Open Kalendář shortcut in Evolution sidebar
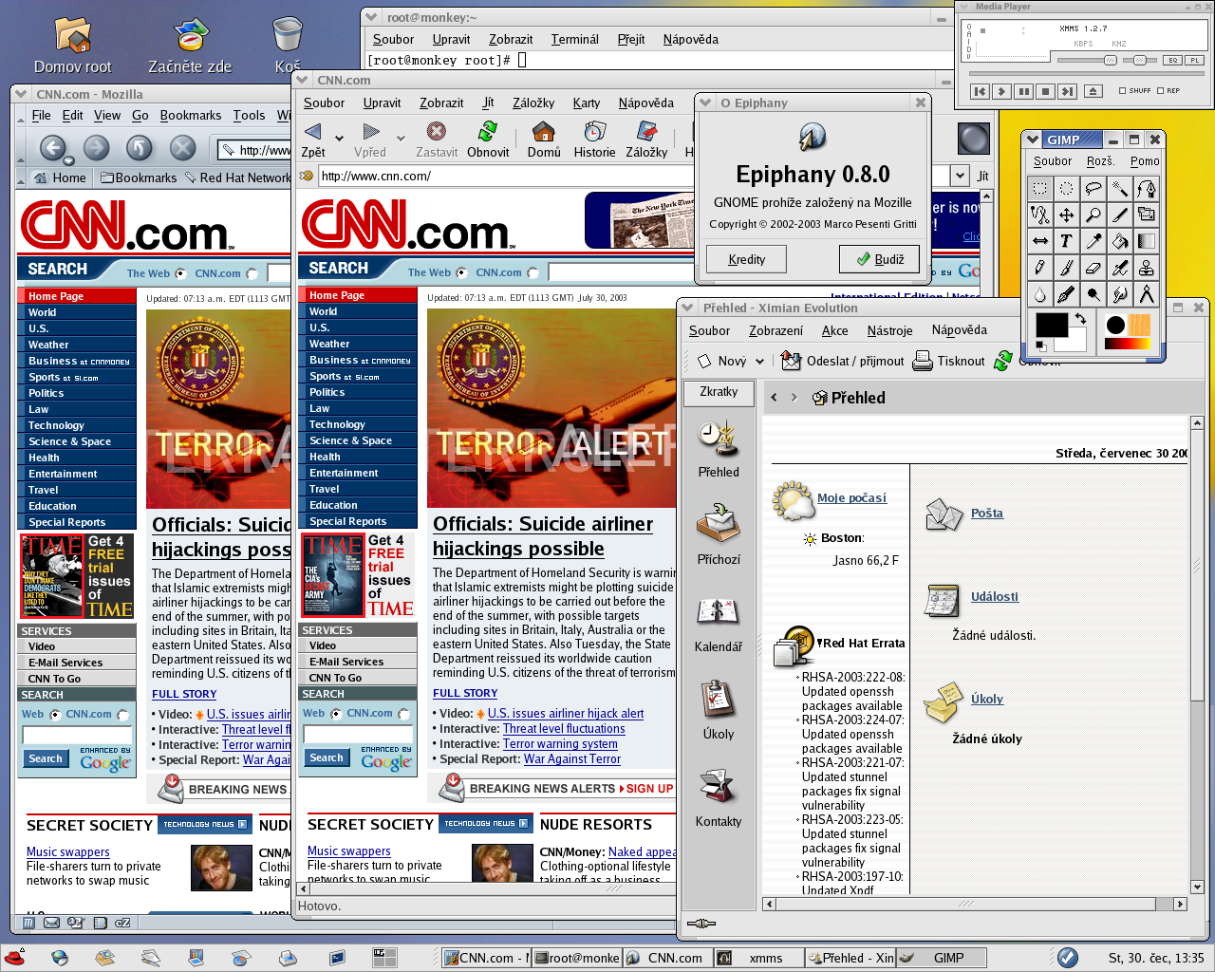 coord(719,623)
